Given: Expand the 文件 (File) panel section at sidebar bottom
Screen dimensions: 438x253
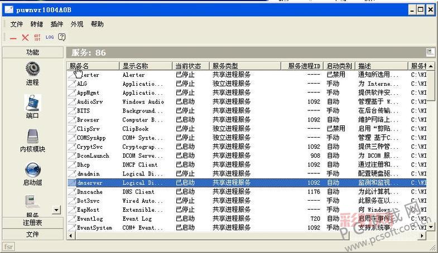Looking at the screenshot, I should (32, 235).
